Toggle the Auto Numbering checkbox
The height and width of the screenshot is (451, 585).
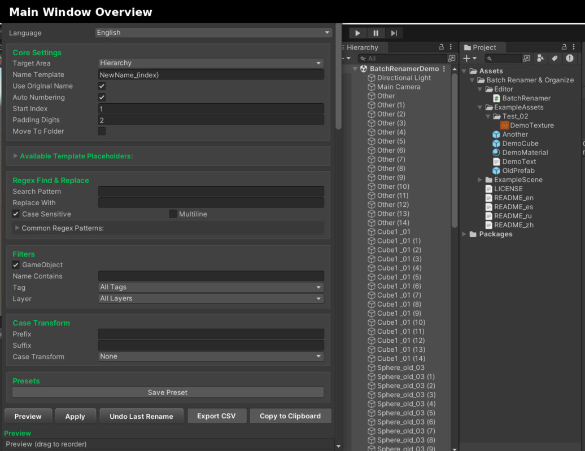point(102,97)
